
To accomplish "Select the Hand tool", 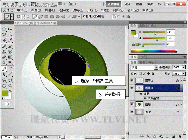I will (4, 86).
